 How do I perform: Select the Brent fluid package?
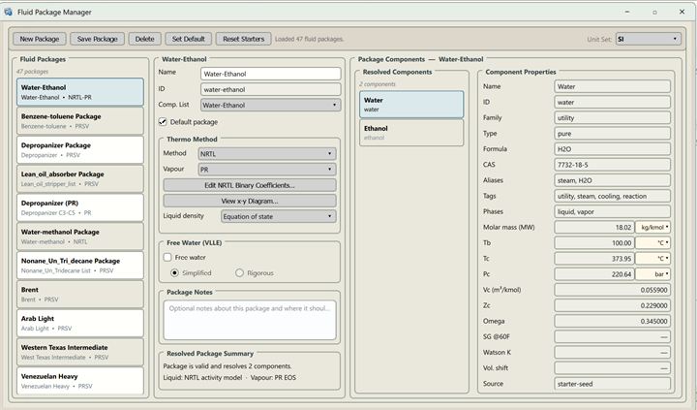(x=80, y=295)
